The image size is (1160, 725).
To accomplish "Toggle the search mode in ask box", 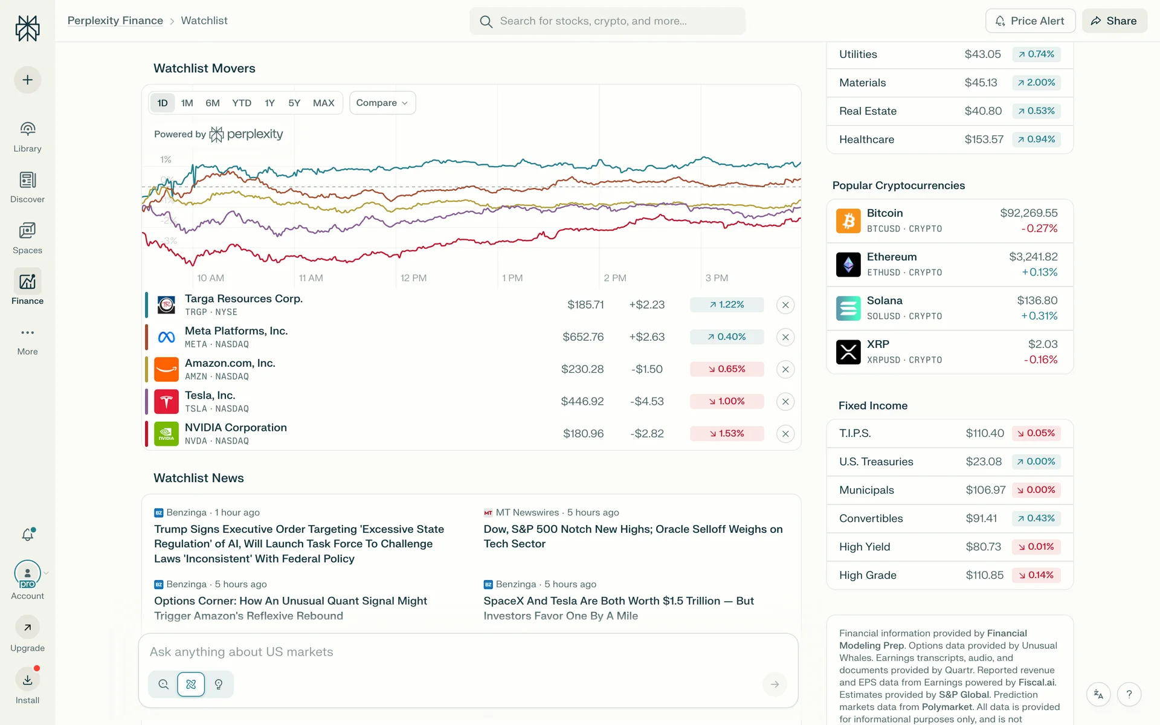I will pyautogui.click(x=163, y=685).
